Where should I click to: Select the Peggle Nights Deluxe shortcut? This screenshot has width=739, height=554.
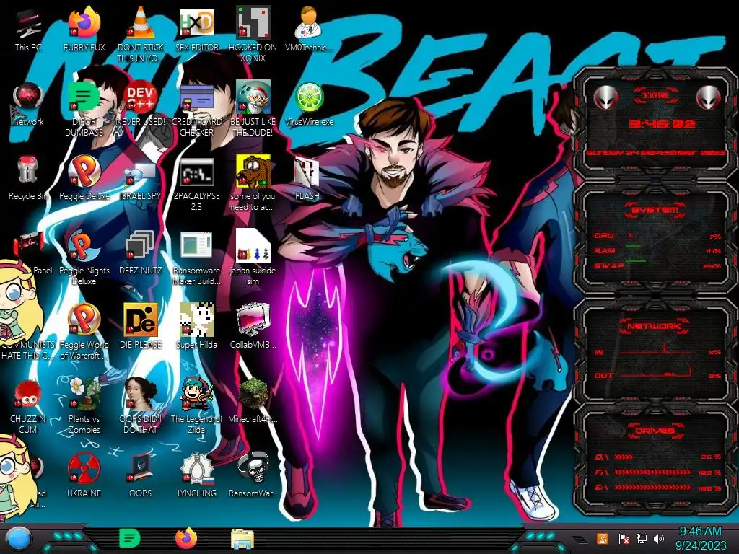point(84,258)
